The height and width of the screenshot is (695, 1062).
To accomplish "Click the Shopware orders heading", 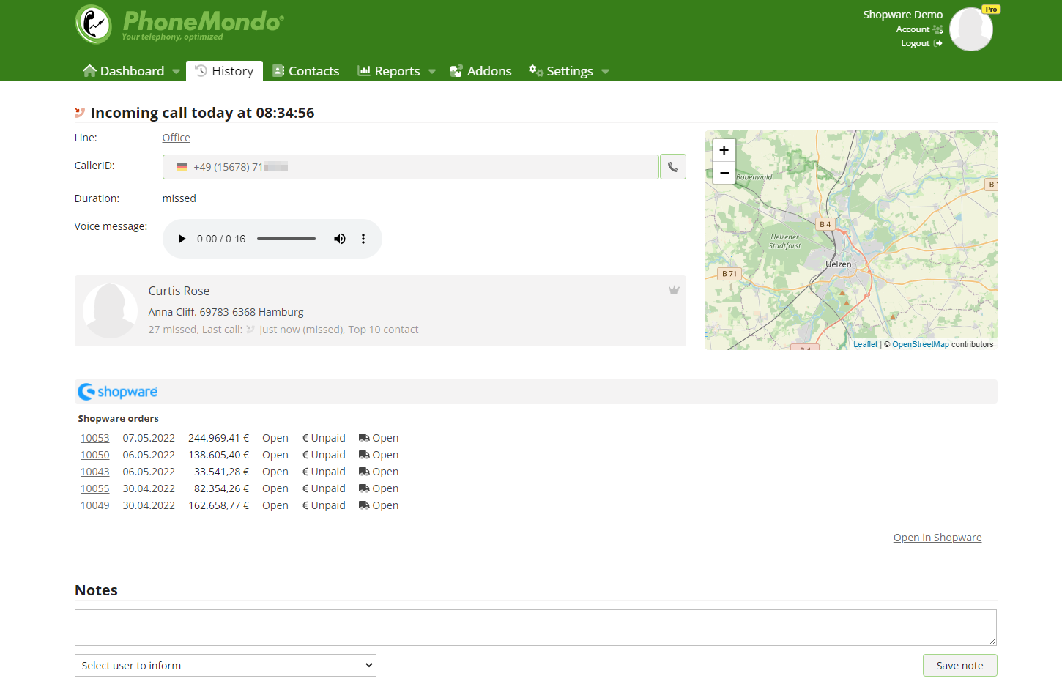I will point(118,418).
